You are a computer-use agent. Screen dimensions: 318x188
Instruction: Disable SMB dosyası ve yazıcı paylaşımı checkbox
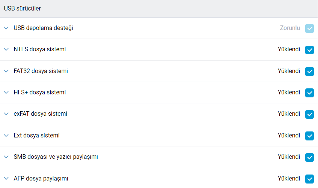[309, 157]
